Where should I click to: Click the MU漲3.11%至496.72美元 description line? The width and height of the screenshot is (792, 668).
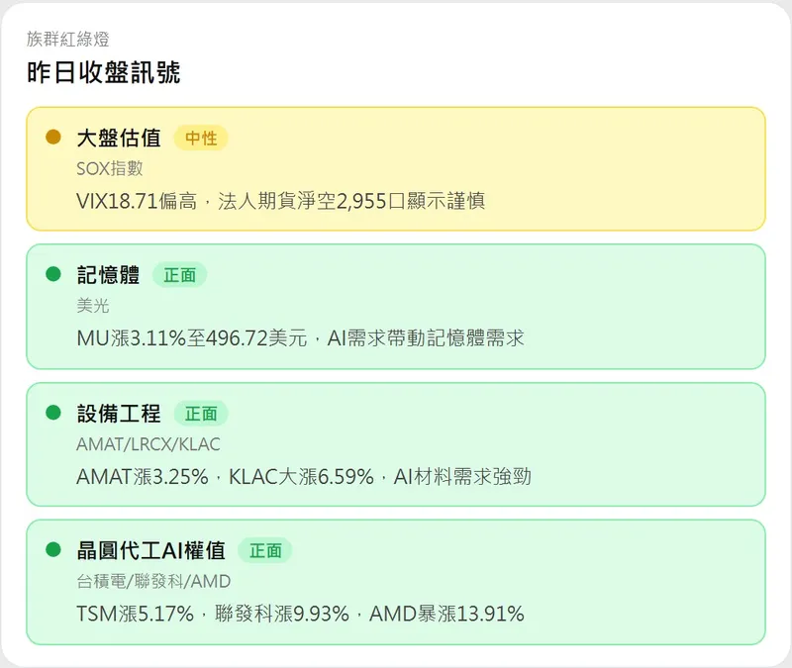coord(301,338)
